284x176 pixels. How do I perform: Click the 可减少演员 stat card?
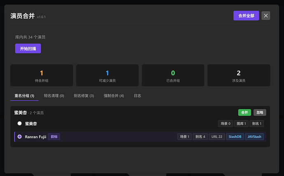point(107,75)
